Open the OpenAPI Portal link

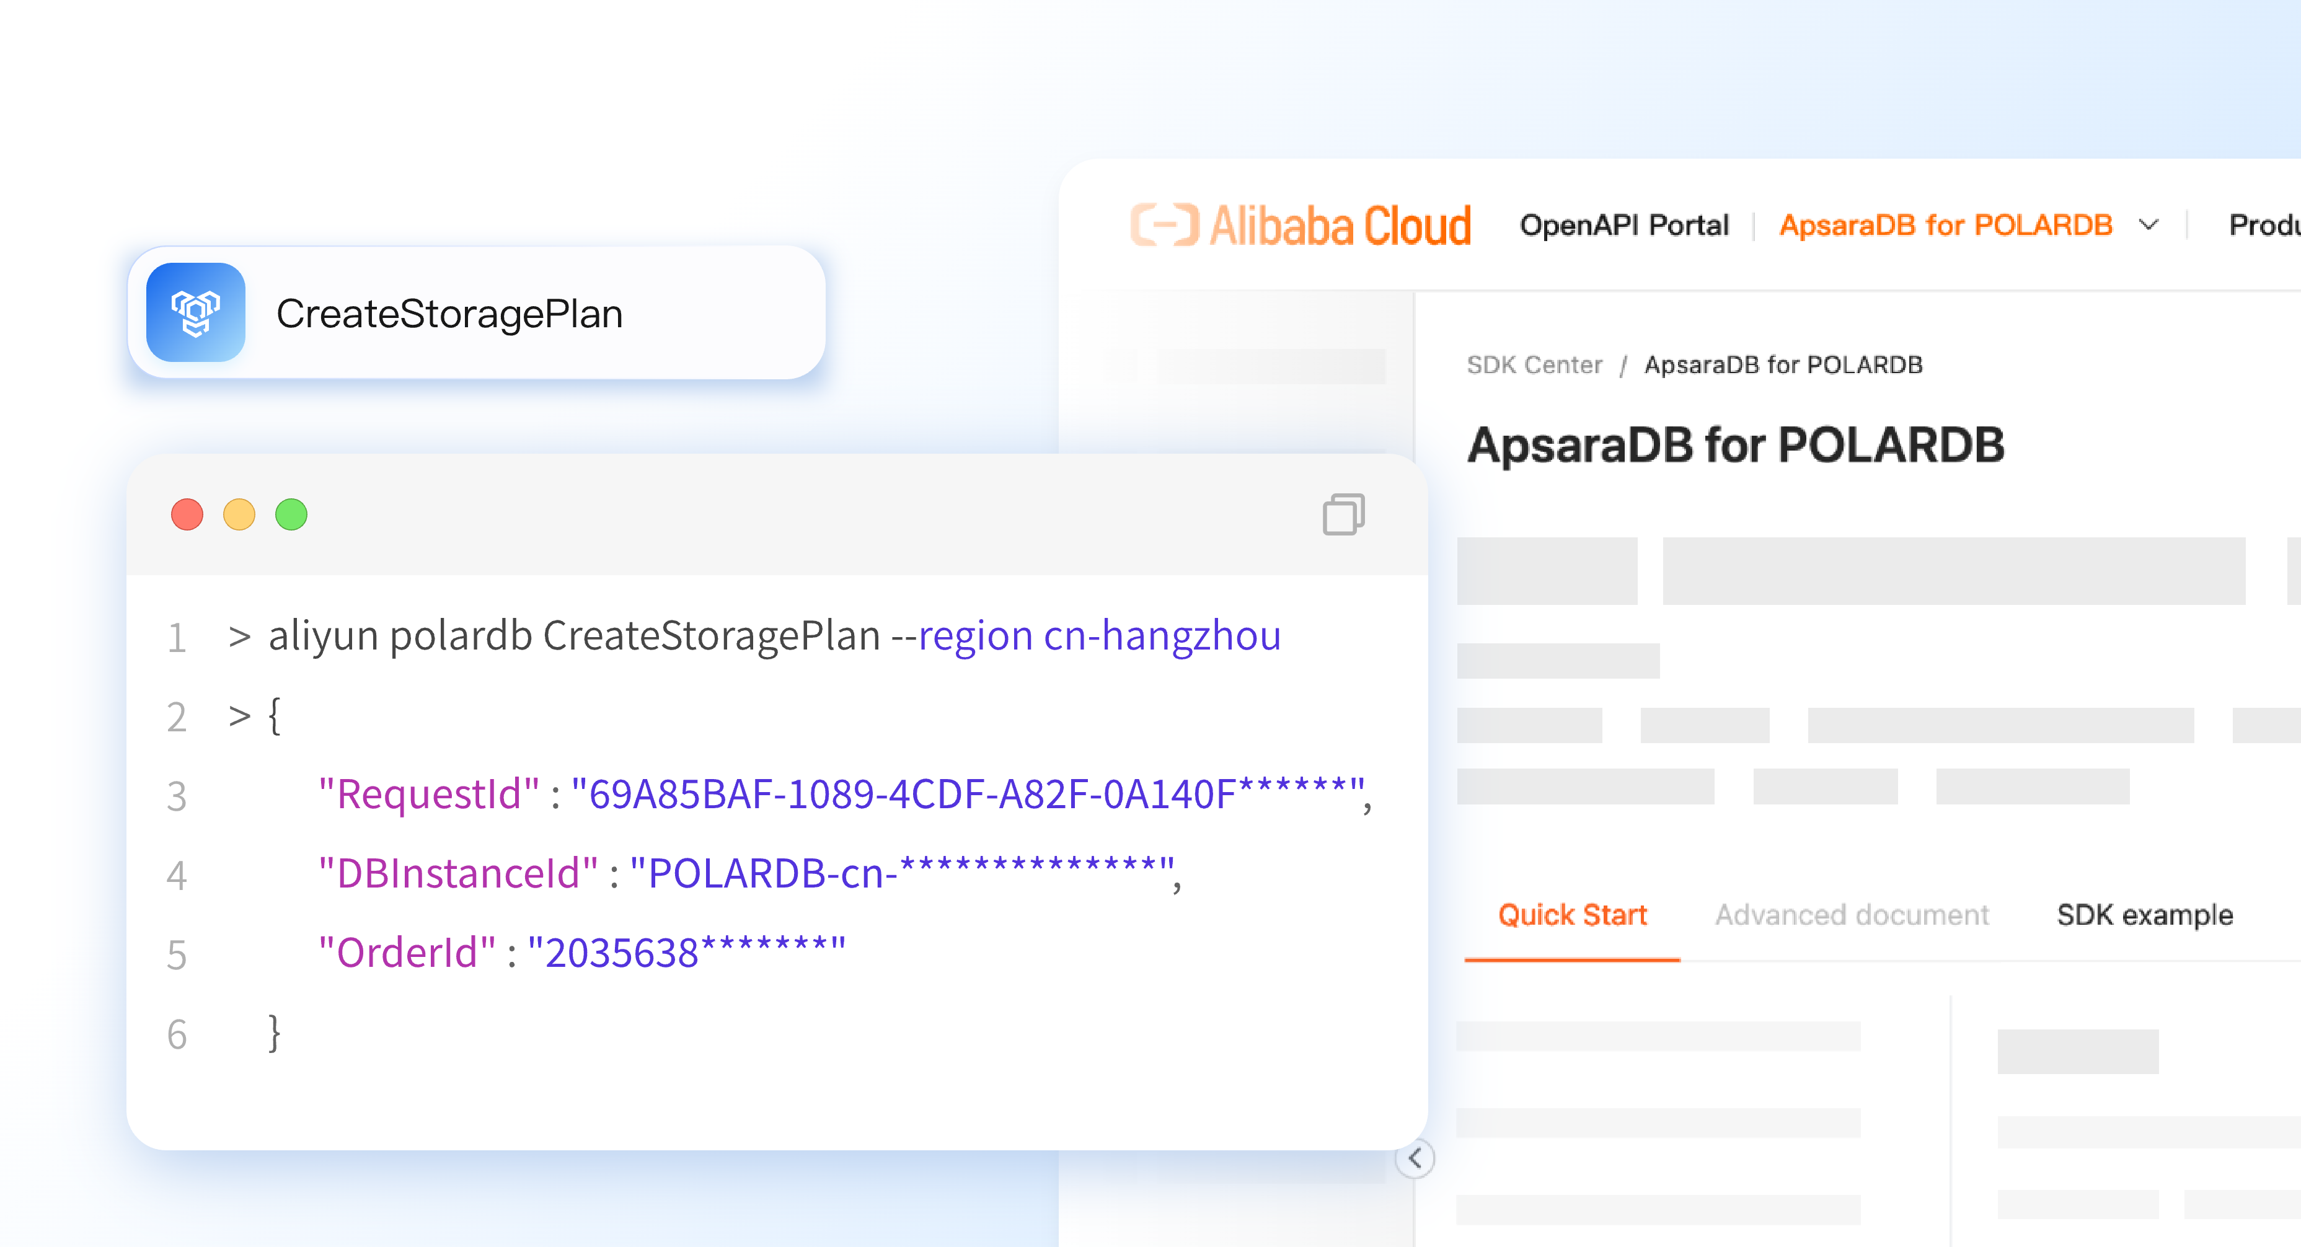(x=1624, y=225)
